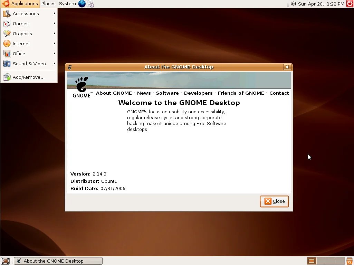Open the Evolution mail launcher icon
Image resolution: width=354 pixels, height=265 pixels.
tap(90, 4)
